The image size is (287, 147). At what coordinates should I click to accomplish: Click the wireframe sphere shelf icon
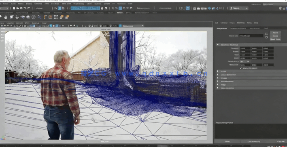pos(34,17)
